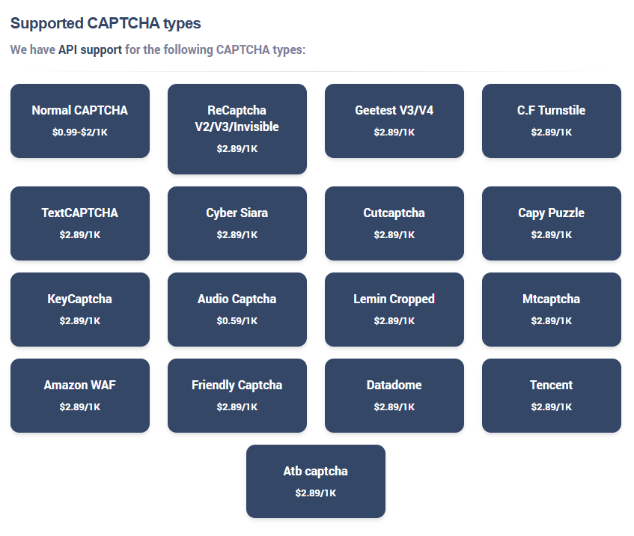Open the KeyCaptcha card

coord(79,309)
